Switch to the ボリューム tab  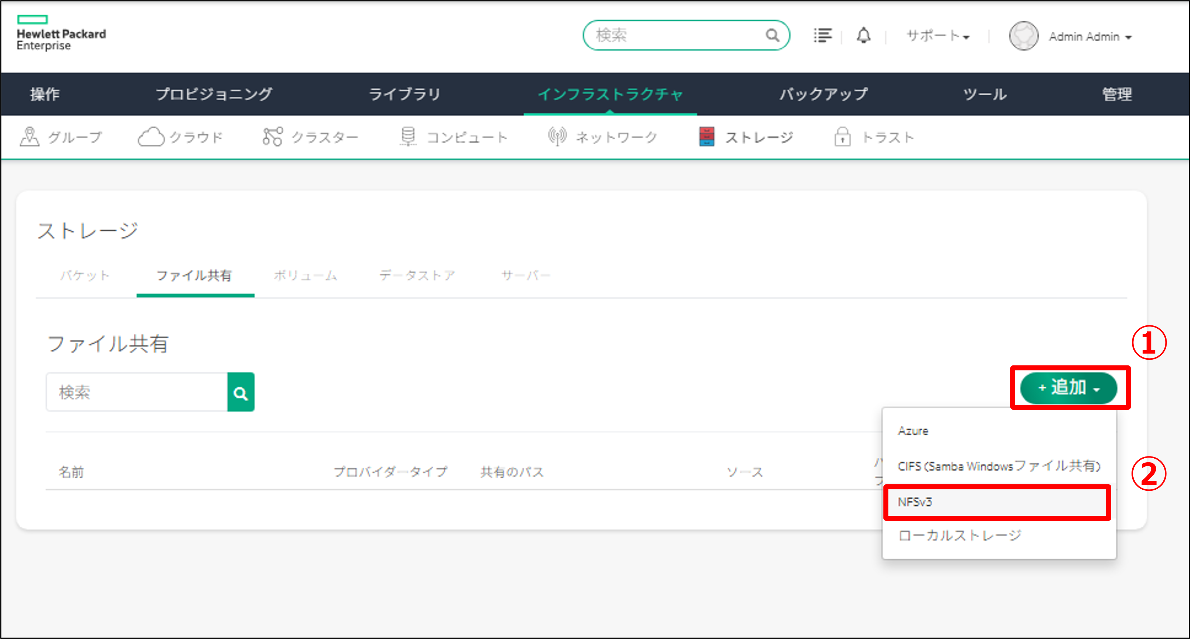click(x=306, y=275)
